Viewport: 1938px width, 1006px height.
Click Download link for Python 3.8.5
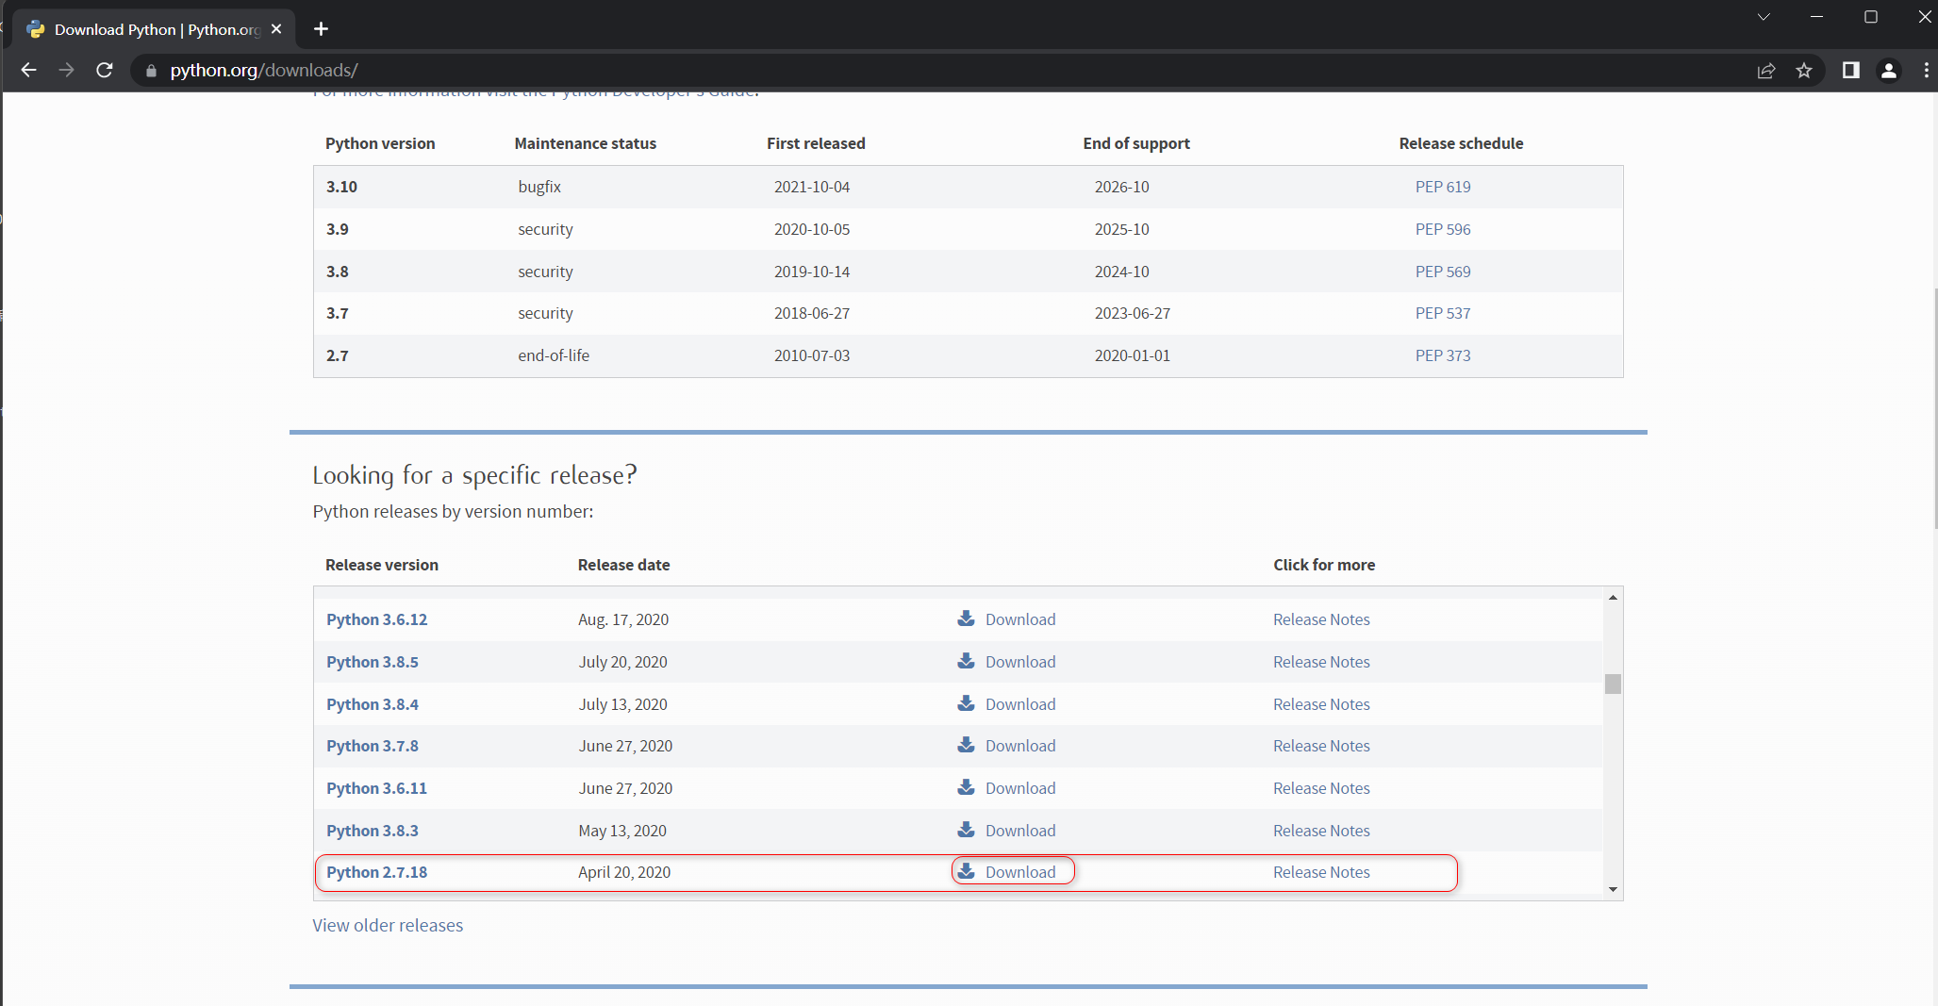(1020, 662)
